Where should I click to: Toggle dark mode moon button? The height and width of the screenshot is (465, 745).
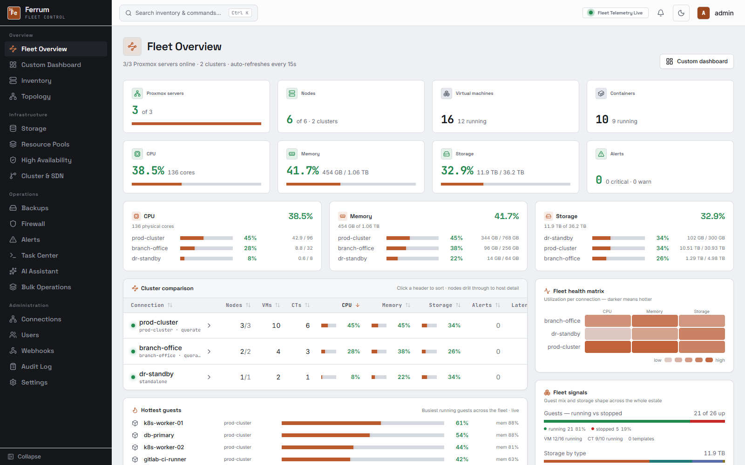[681, 13]
